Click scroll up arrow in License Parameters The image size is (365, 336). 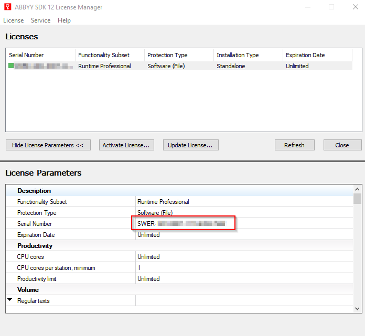(x=357, y=189)
